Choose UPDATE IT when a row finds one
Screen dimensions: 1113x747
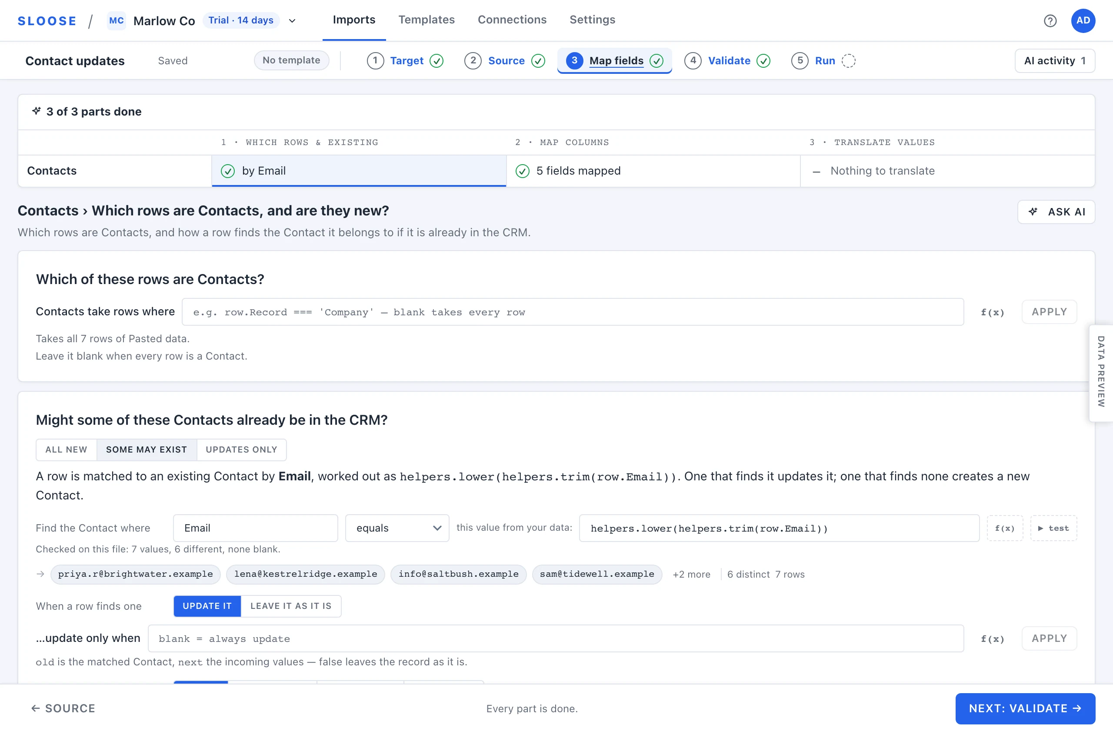[207, 606]
